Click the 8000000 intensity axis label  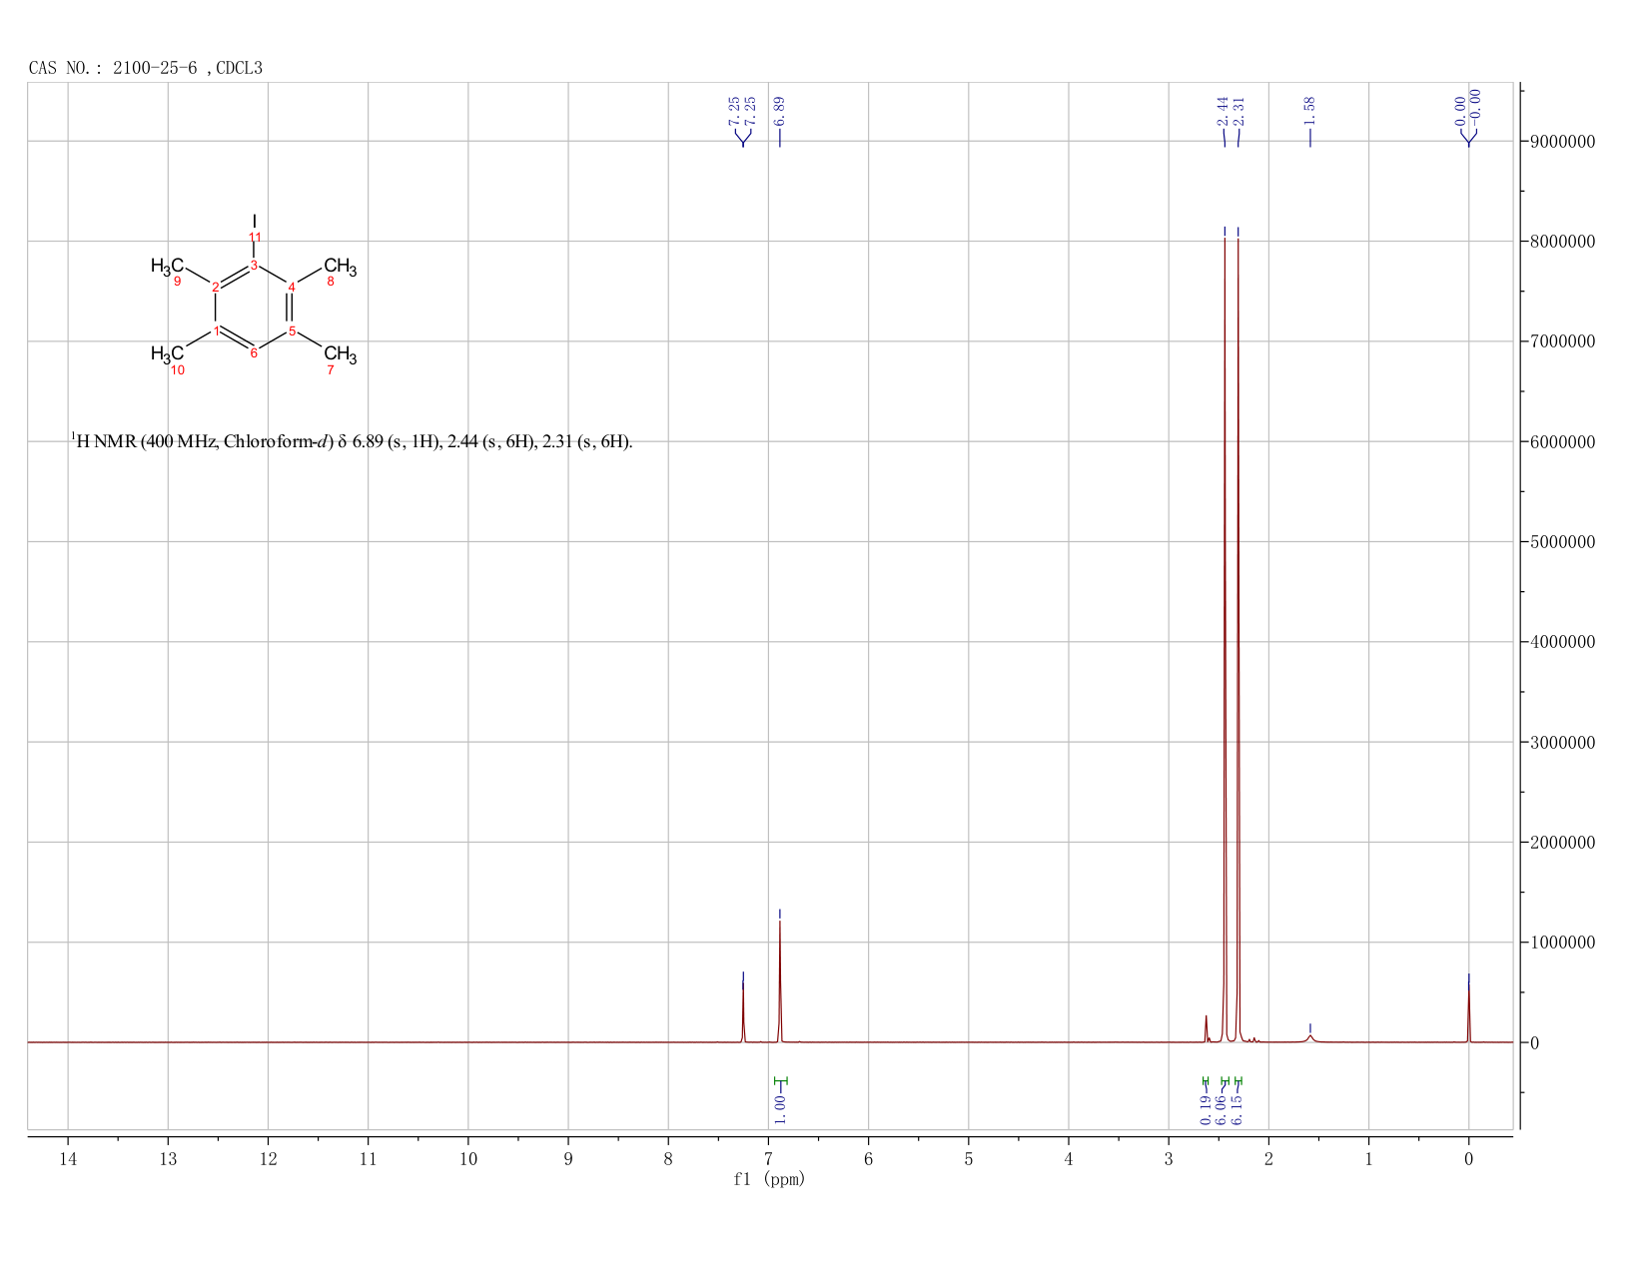click(x=1562, y=242)
